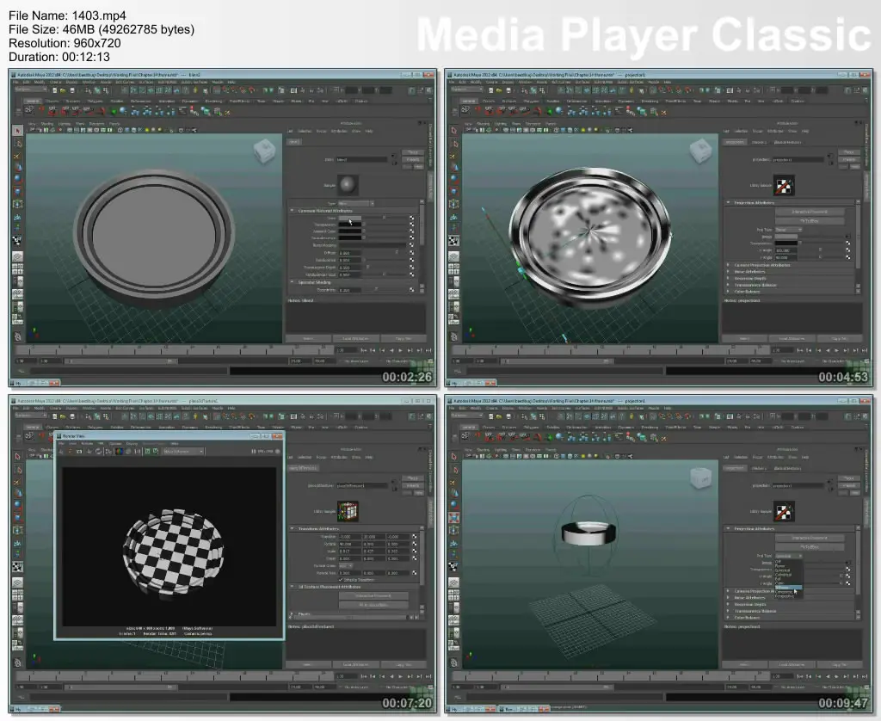Collapse Projection Attributes section in 00:04:53 frame
The height and width of the screenshot is (721, 881).
pyautogui.click(x=728, y=202)
